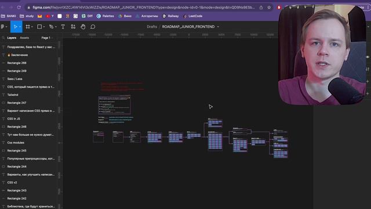Click the red text block on canvas
This screenshot has width=371, height=209.
point(122,87)
